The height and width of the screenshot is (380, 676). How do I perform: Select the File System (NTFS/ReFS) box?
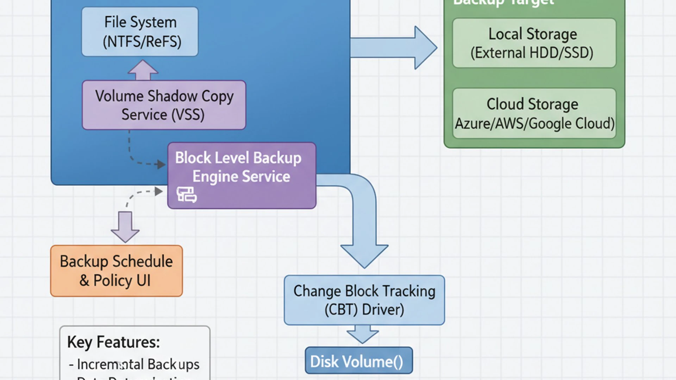140,32
